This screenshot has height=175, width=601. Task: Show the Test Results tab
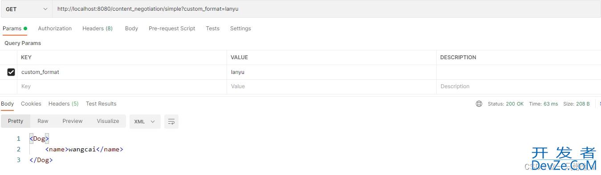101,104
